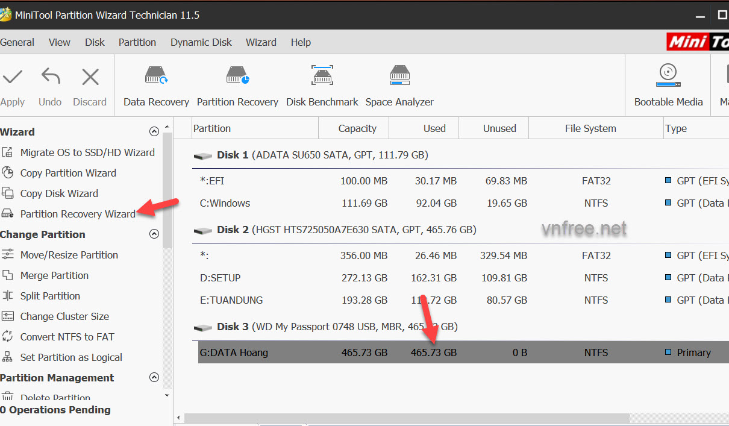Image resolution: width=729 pixels, height=426 pixels.
Task: Collapse the Wizard section chevron
Action: 154,132
